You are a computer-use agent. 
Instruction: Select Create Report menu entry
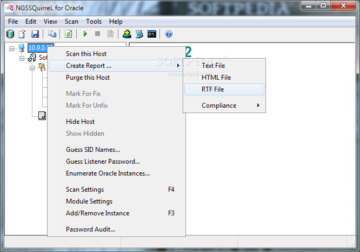pos(117,66)
